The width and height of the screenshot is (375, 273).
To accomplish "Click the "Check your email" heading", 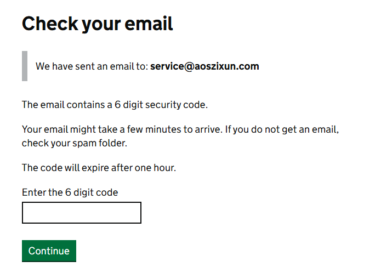I will [97, 24].
